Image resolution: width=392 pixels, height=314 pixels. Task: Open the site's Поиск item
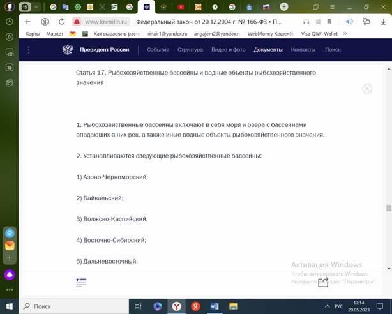point(333,50)
